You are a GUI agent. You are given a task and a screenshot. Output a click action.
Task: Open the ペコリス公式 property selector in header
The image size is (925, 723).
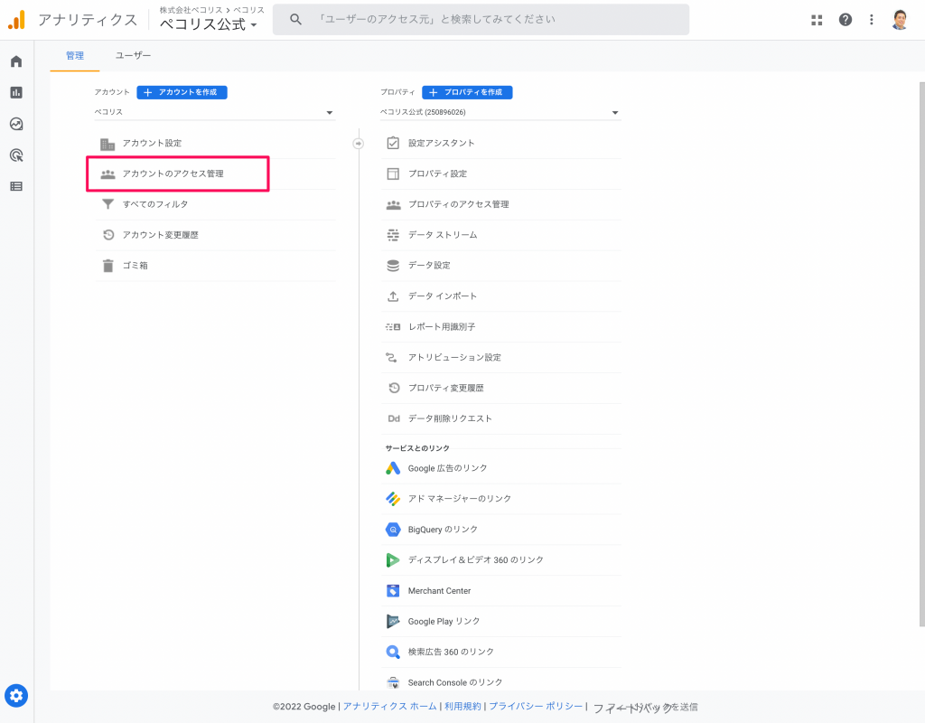click(209, 24)
